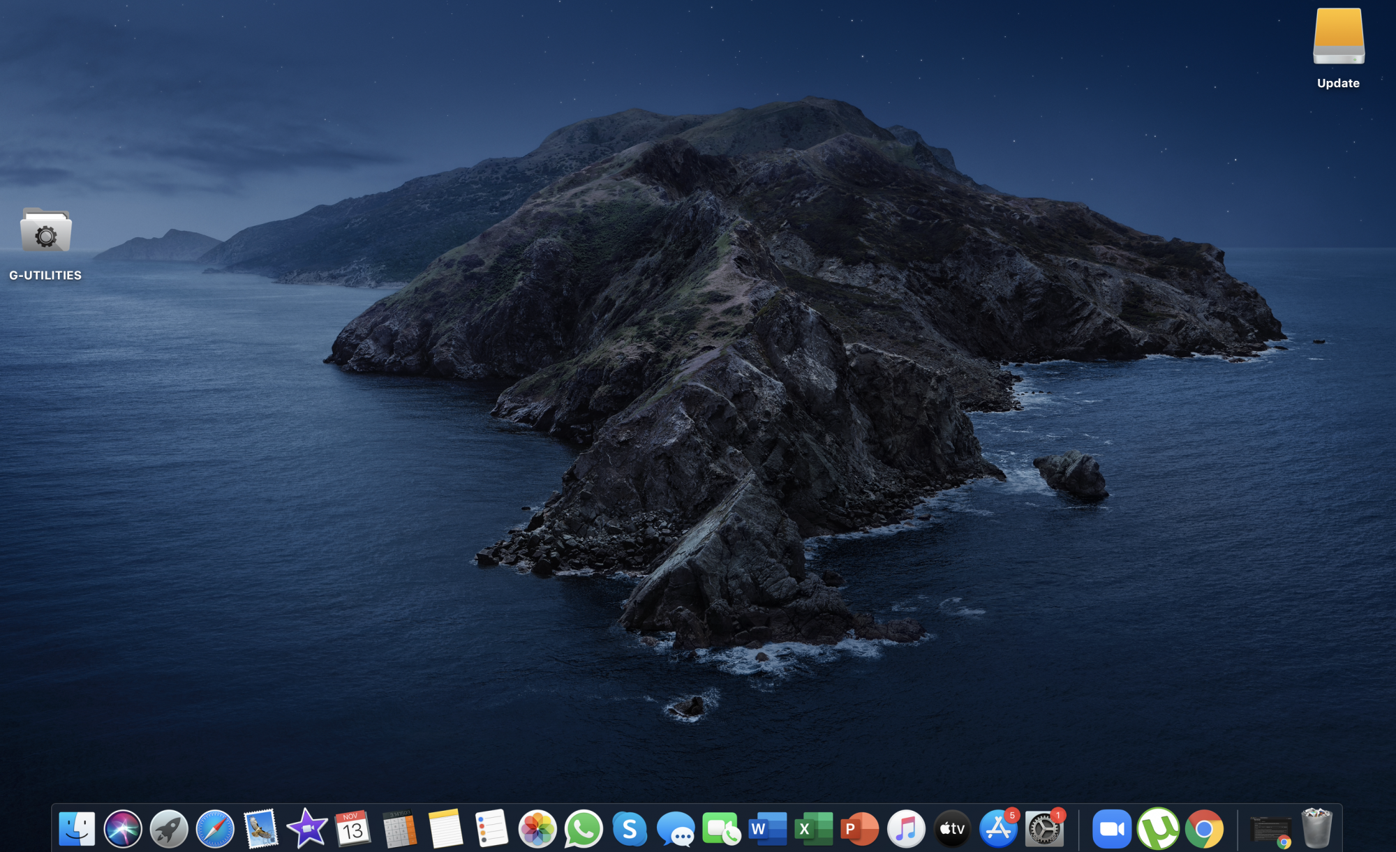Launch Microsoft Excel
This screenshot has height=852, width=1396.
(813, 829)
